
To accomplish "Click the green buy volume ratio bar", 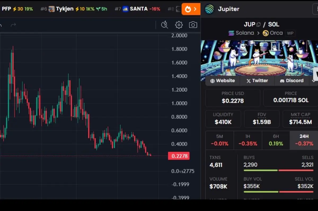I will tap(261, 192).
